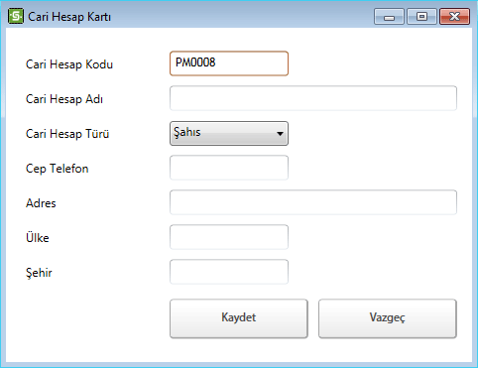The height and width of the screenshot is (368, 478).
Task: Maximize the Cari Hesap Kartı window
Action: (421, 17)
